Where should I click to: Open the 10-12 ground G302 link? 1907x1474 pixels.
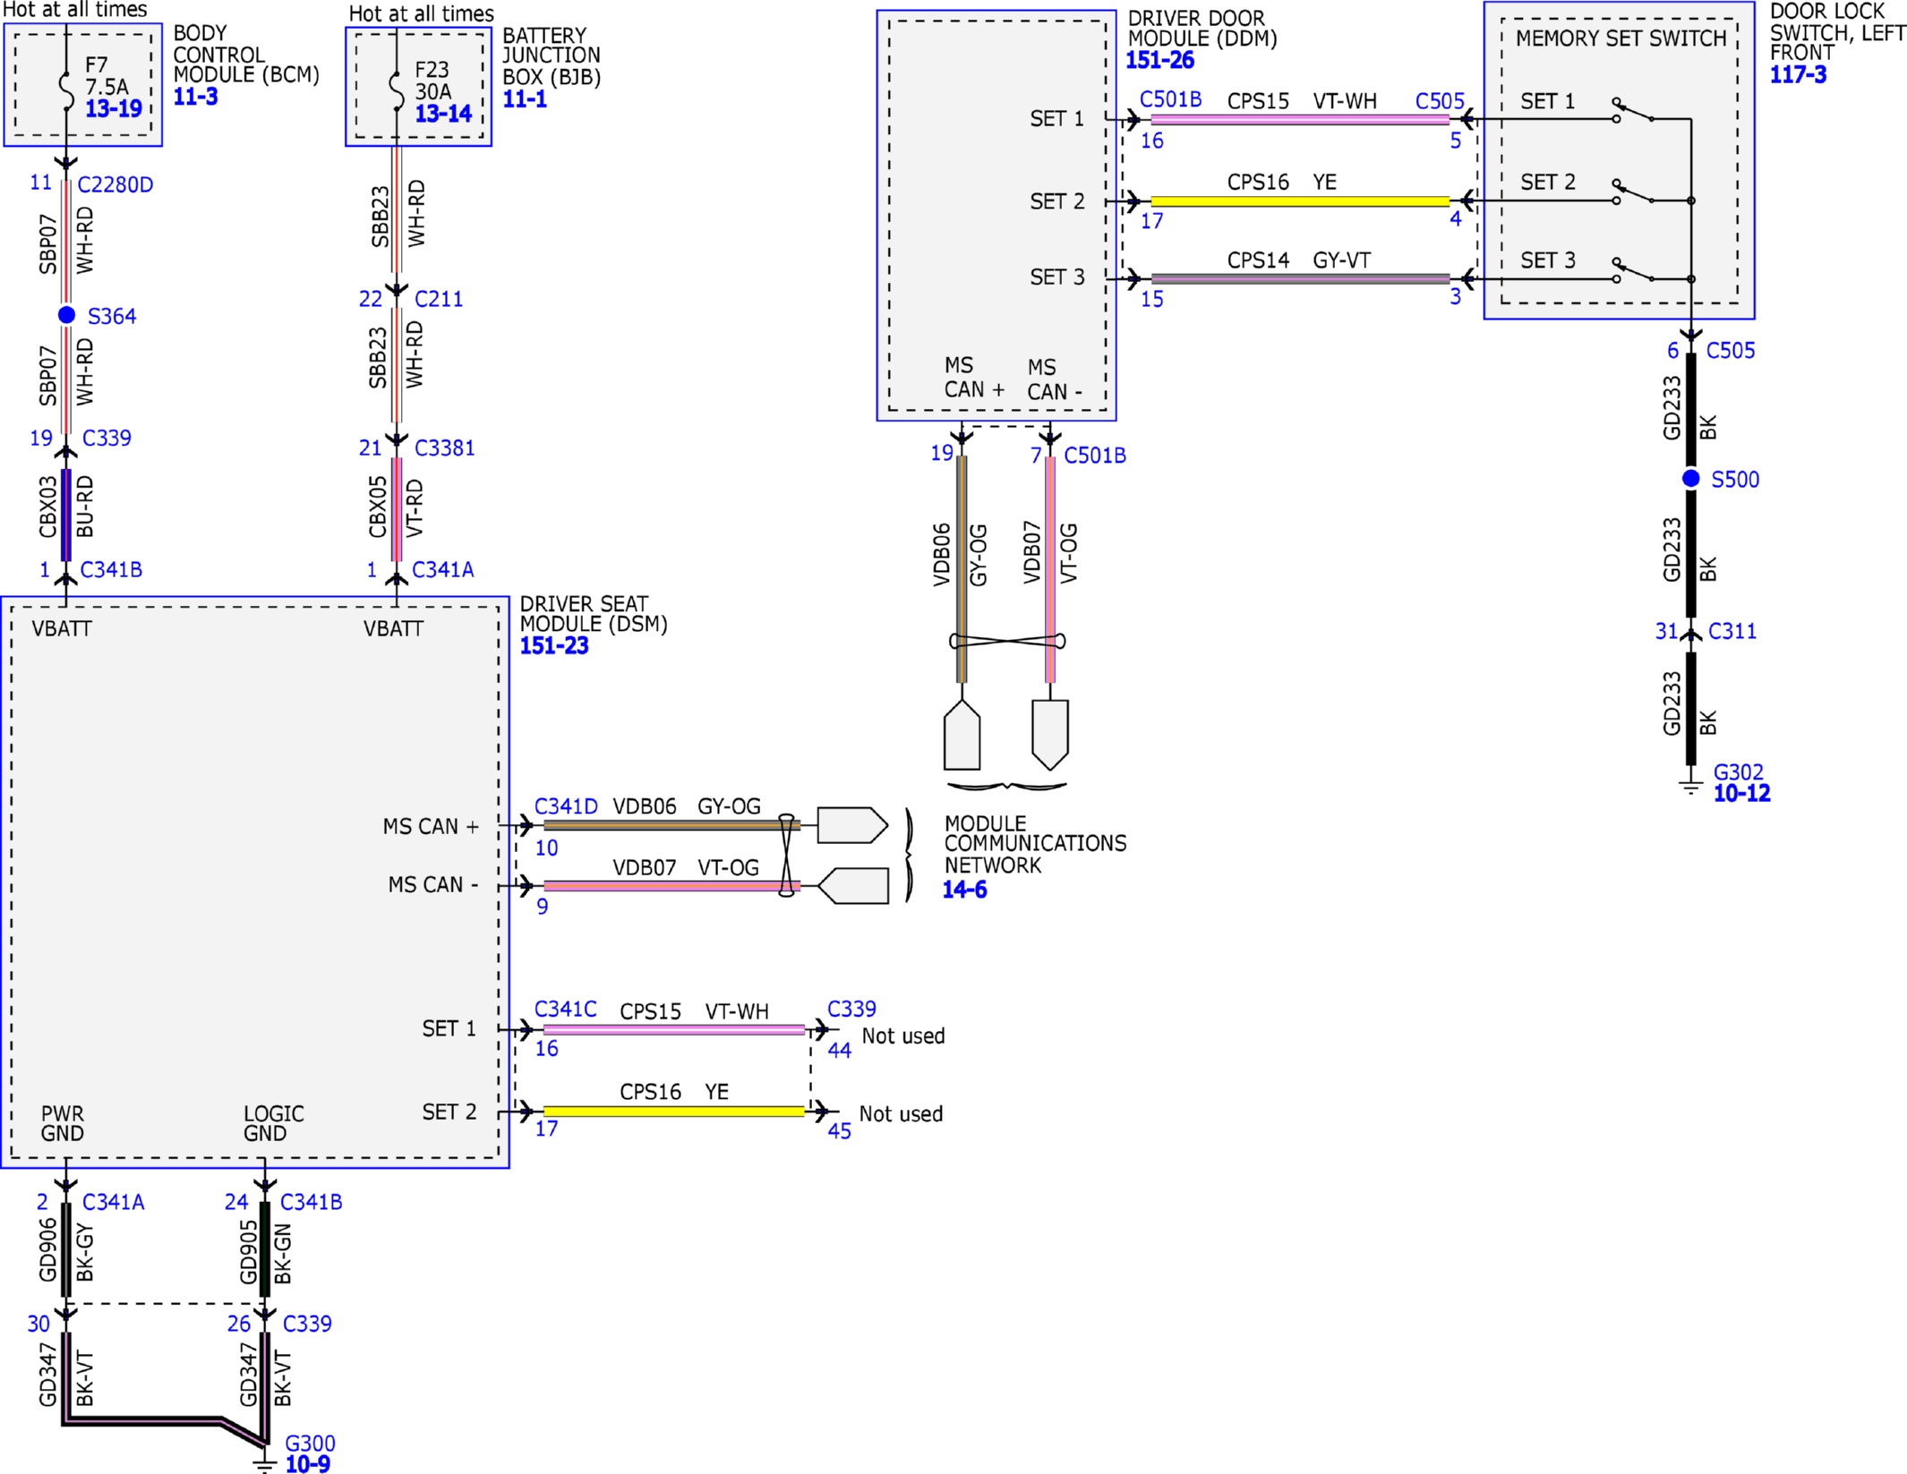tap(1741, 794)
